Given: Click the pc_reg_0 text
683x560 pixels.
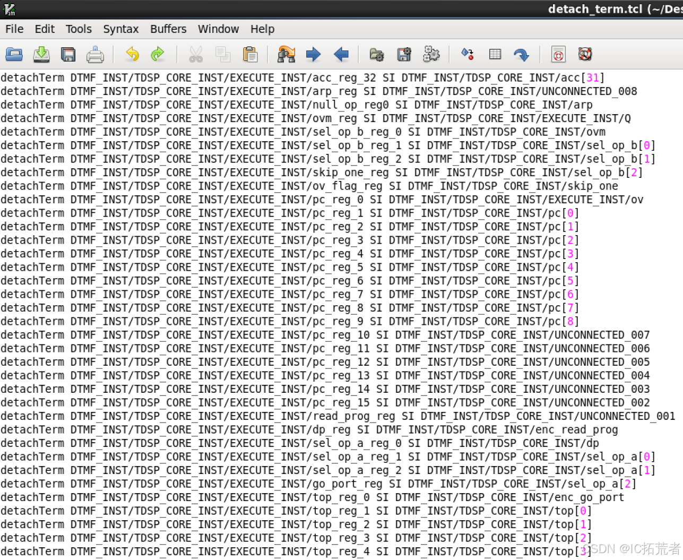Looking at the screenshot, I should click(338, 200).
